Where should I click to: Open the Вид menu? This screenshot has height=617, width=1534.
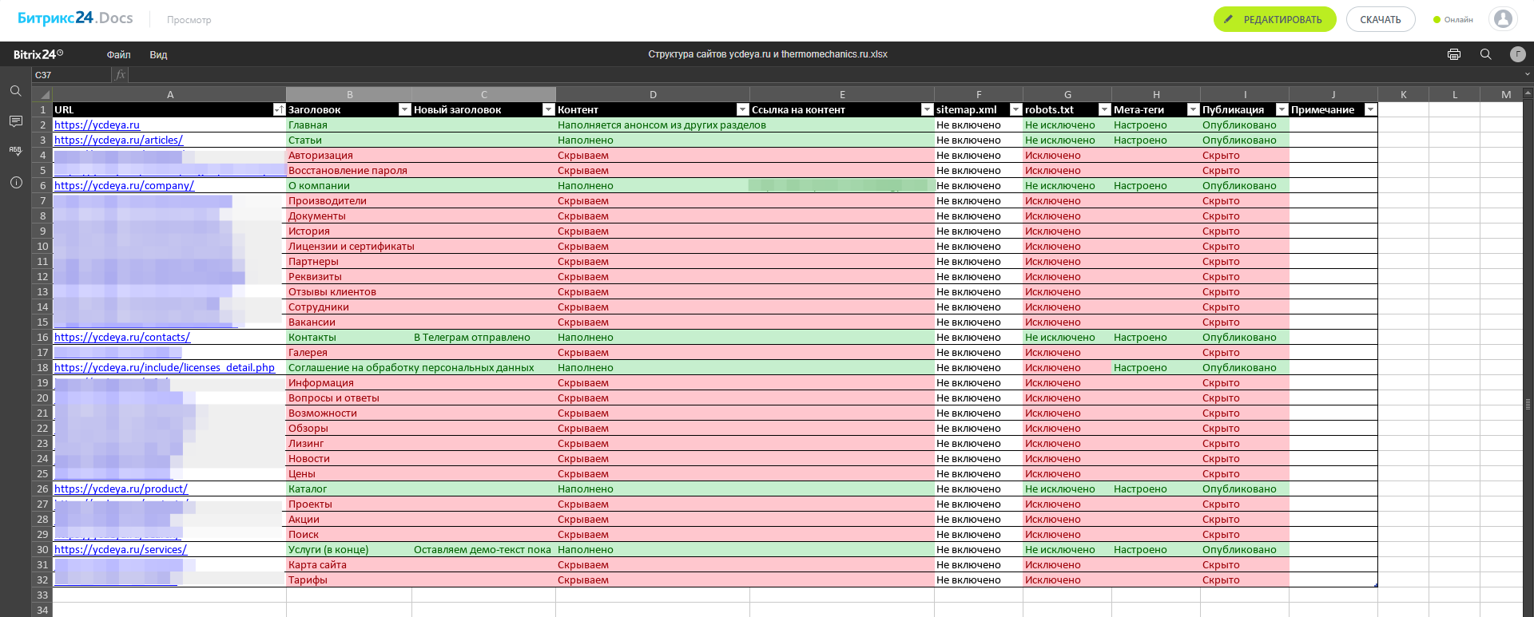[158, 55]
